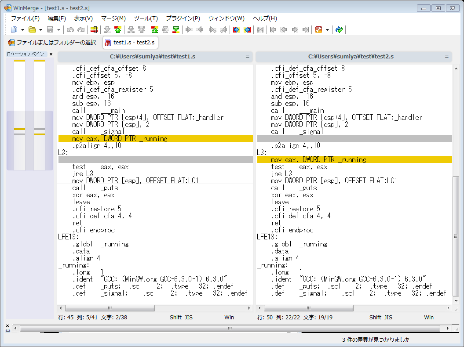Open the ファイル(F) menu
Viewport: 464px width, 347px height.
coord(25,18)
